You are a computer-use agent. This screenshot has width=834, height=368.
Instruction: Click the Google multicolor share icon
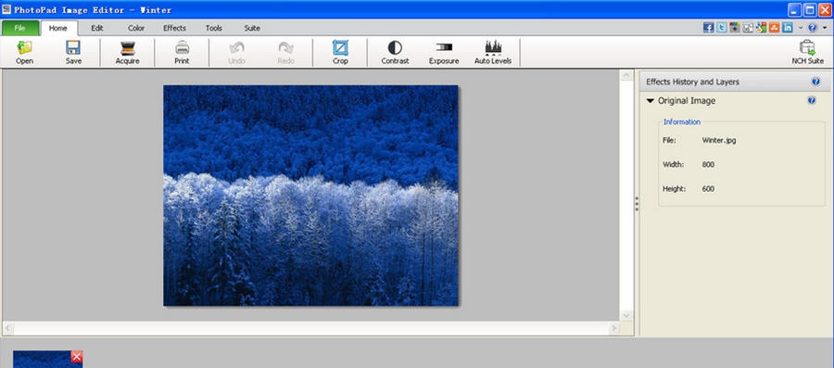pos(761,28)
